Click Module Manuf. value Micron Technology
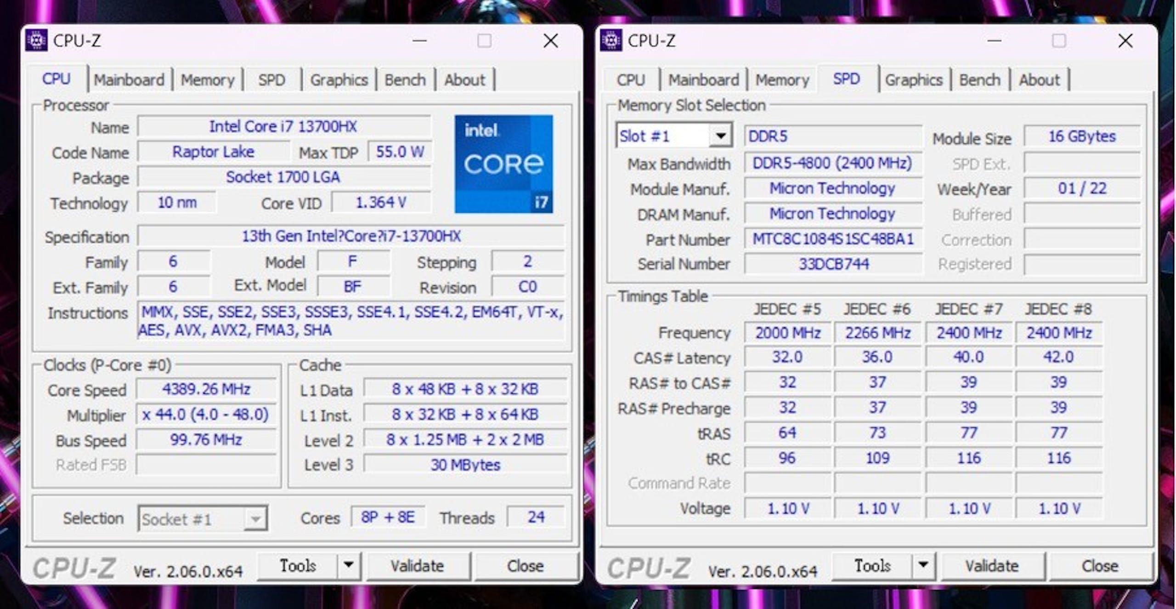 pos(833,188)
